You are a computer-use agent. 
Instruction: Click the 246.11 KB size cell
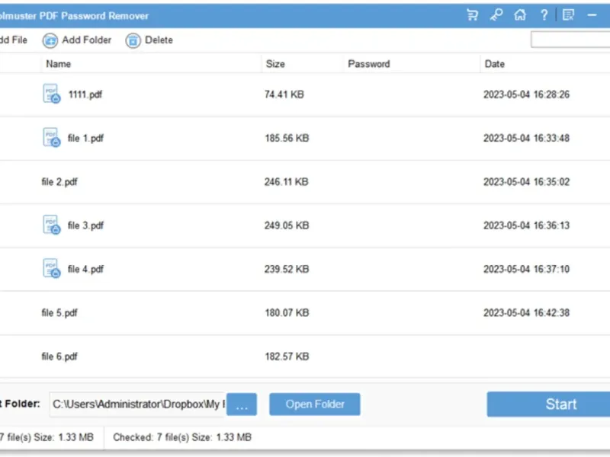coord(287,182)
